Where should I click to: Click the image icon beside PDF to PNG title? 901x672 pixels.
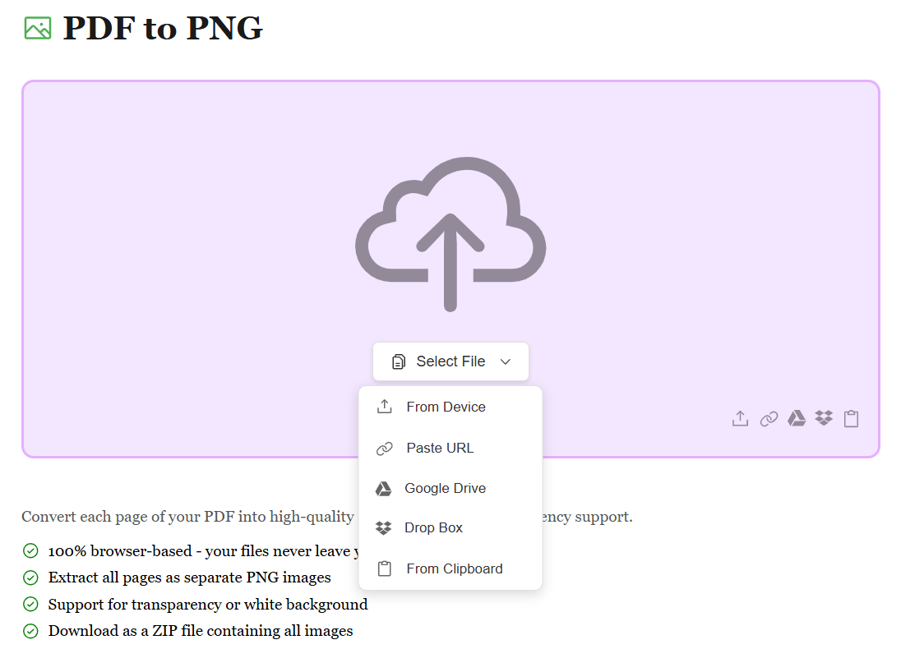pos(38,29)
